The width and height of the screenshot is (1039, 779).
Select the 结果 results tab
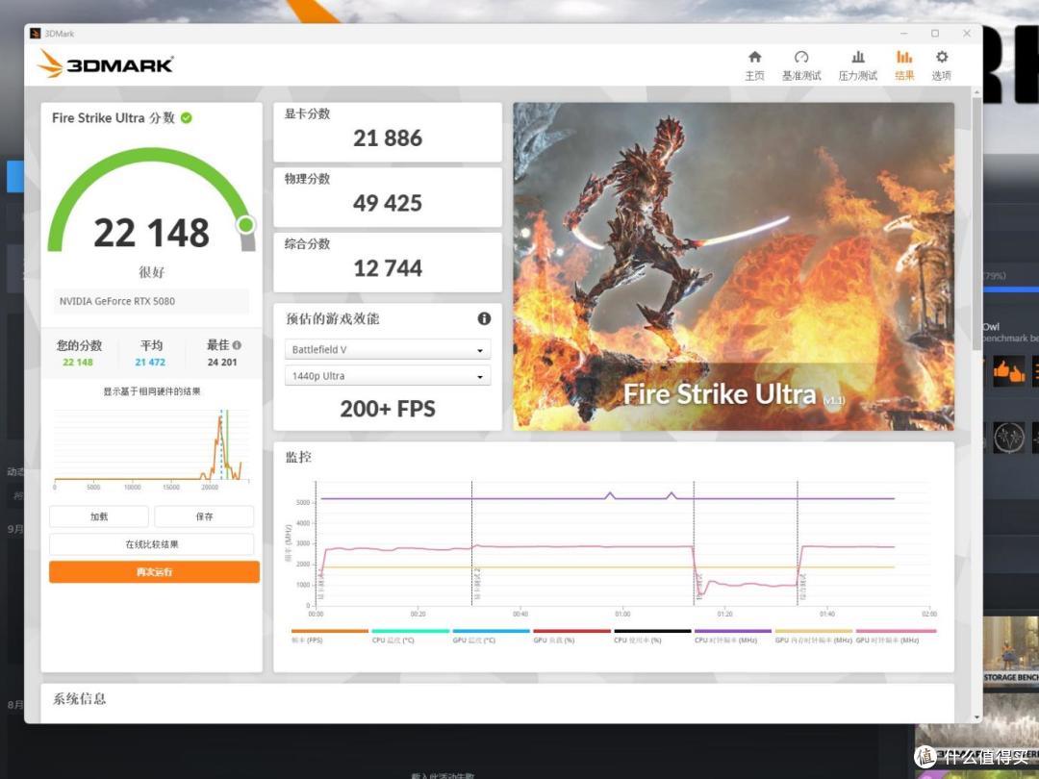904,65
